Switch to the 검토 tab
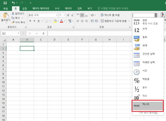This screenshot has width=166, height=121. tap(80, 9)
